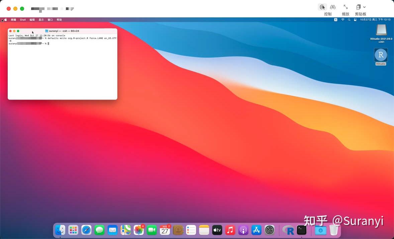Open the R console app from the Dock
This screenshot has width=394, height=239.
point(288,230)
